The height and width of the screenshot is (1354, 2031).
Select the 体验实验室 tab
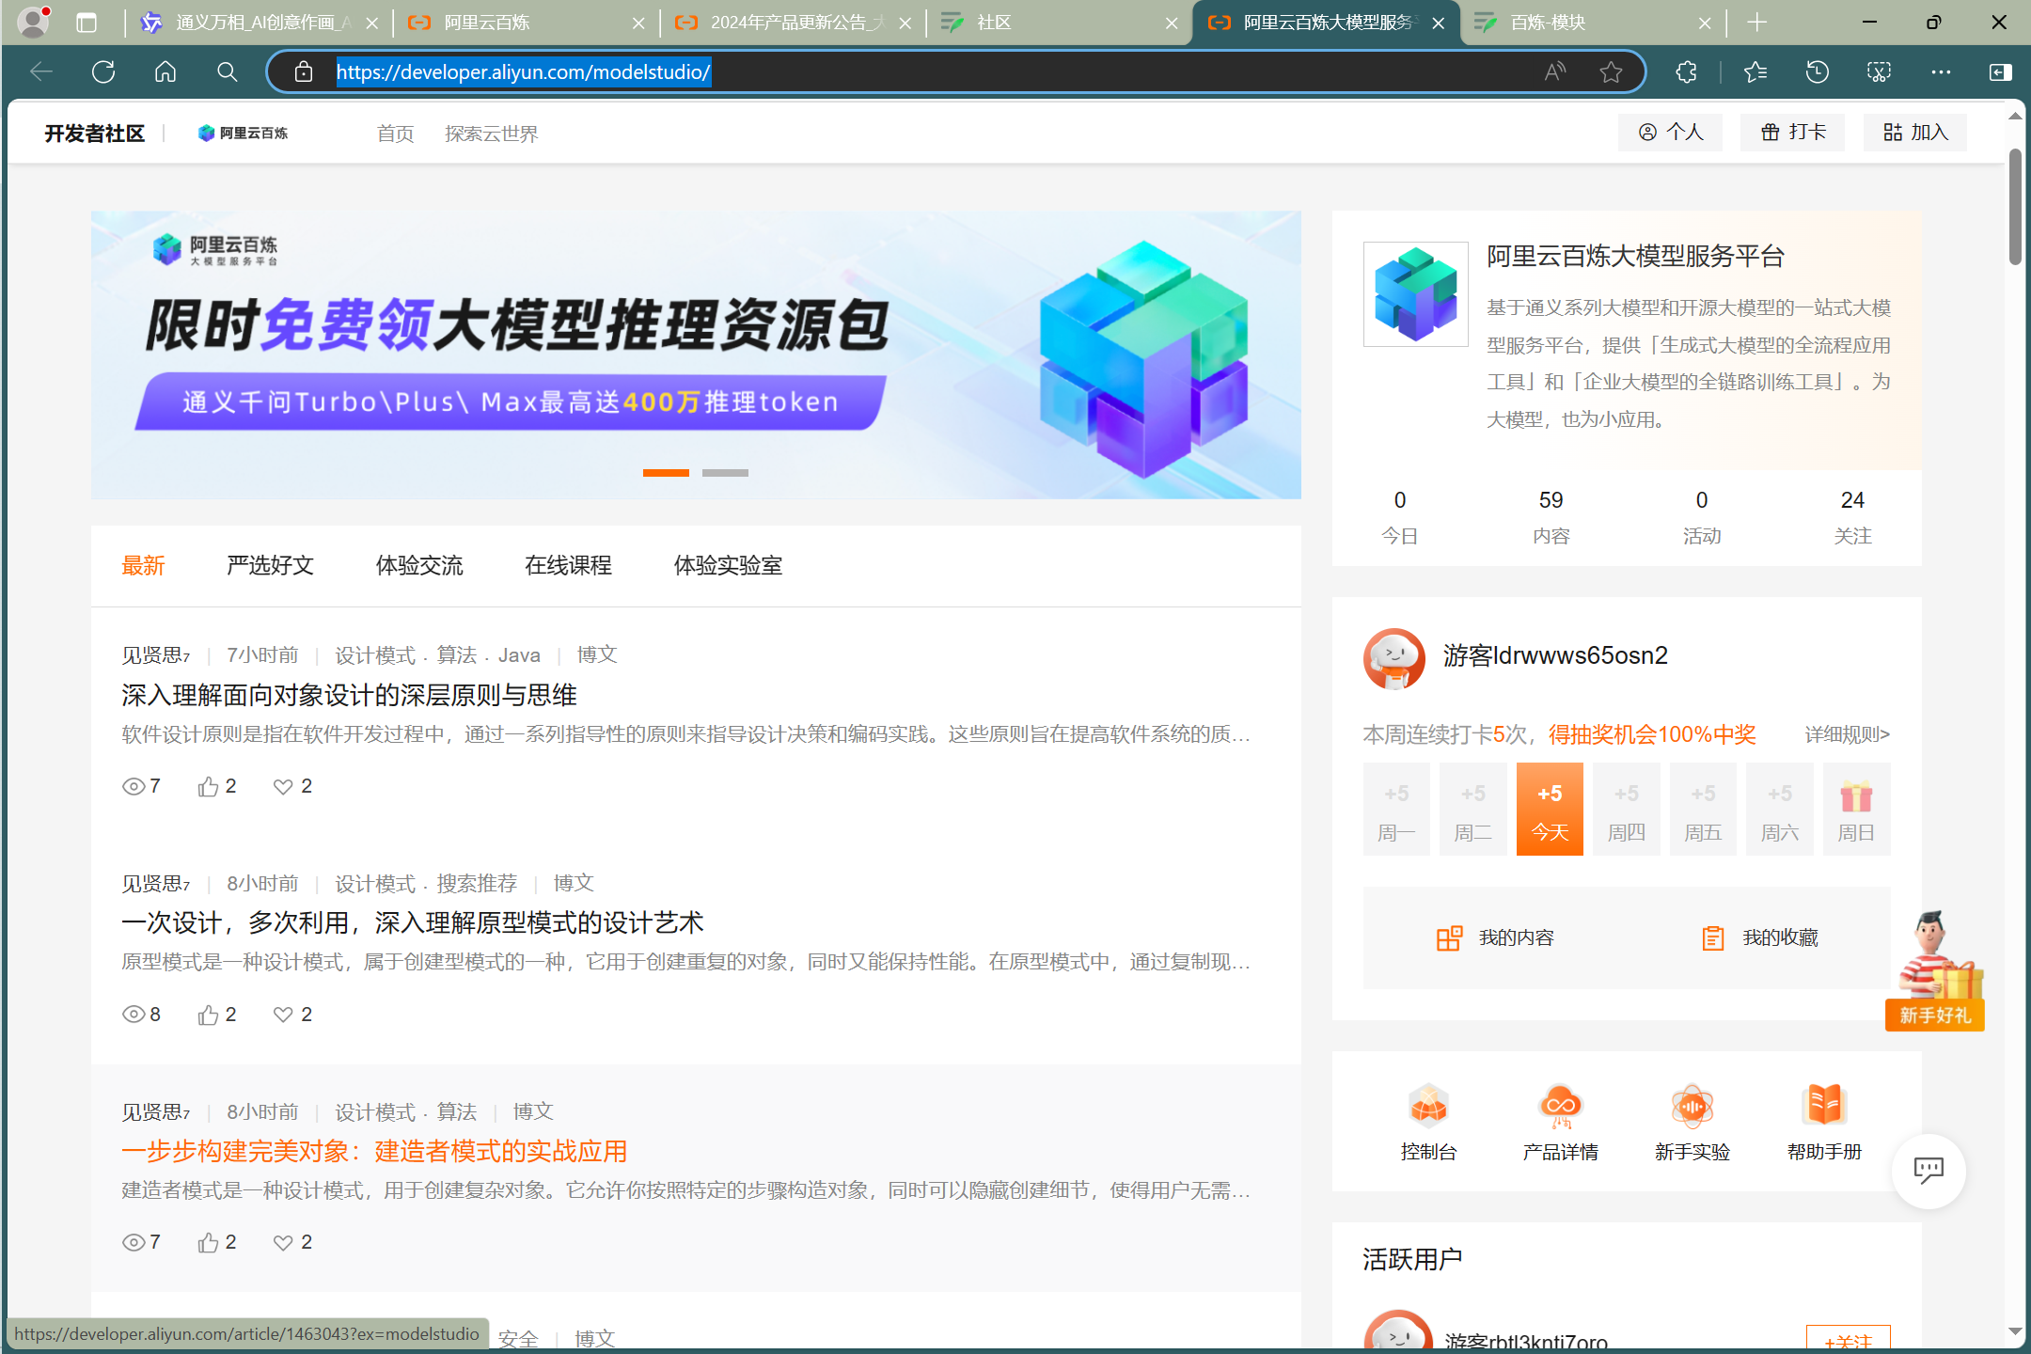(x=728, y=565)
